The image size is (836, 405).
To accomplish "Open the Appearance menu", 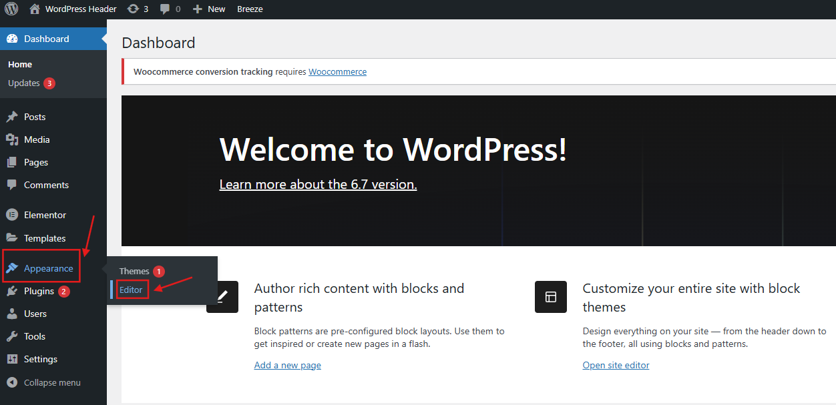I will pyautogui.click(x=48, y=268).
